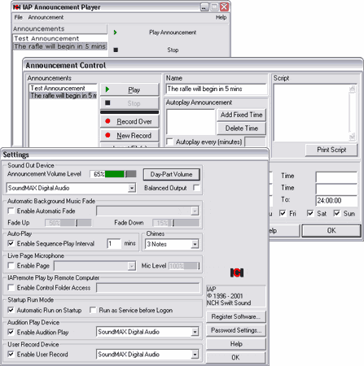Screen dimensions: 364x366
Task: Enable Automatic Fade checkbox
Action: [x=11, y=211]
